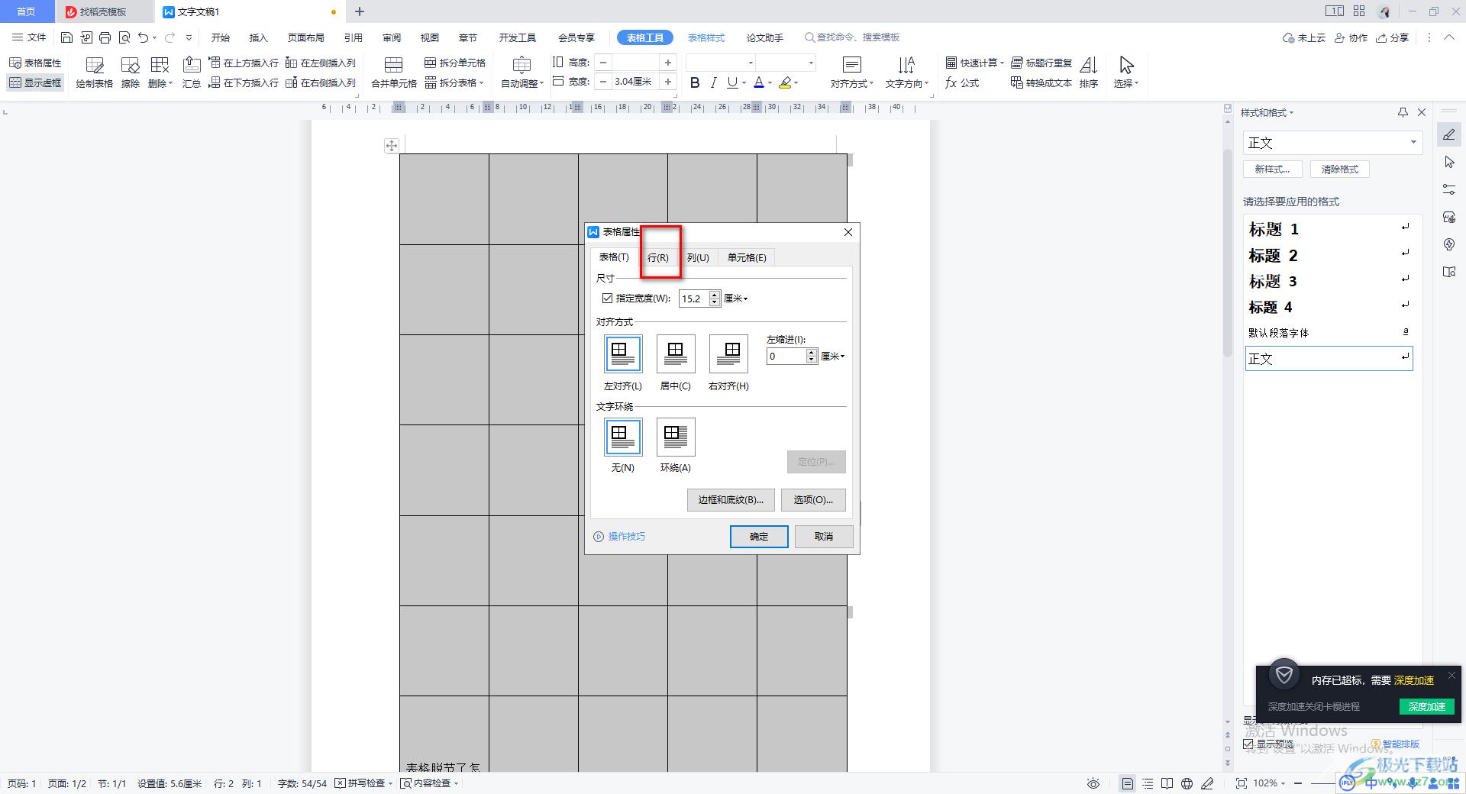Screen dimensions: 1466x794
Task: Apply italic formatting
Action: tap(713, 82)
